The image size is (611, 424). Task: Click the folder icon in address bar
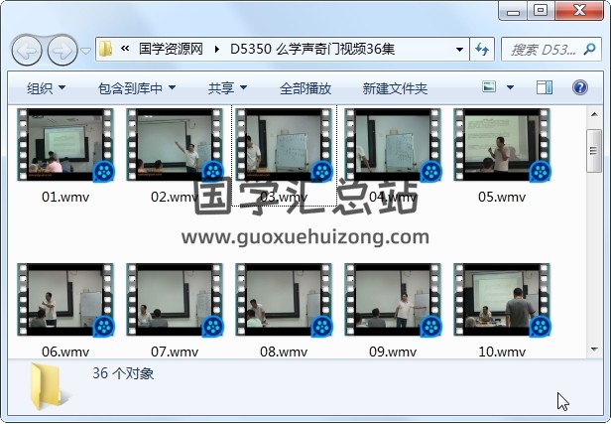pyautogui.click(x=105, y=49)
